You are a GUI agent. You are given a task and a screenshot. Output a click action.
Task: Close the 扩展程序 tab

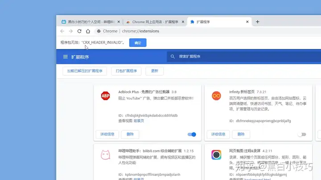247,22
